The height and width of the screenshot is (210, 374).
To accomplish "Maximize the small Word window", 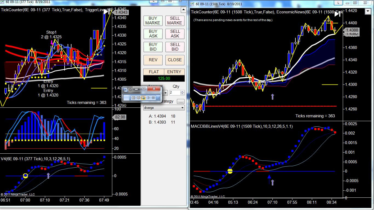I will pyautogui.click(x=144, y=89).
